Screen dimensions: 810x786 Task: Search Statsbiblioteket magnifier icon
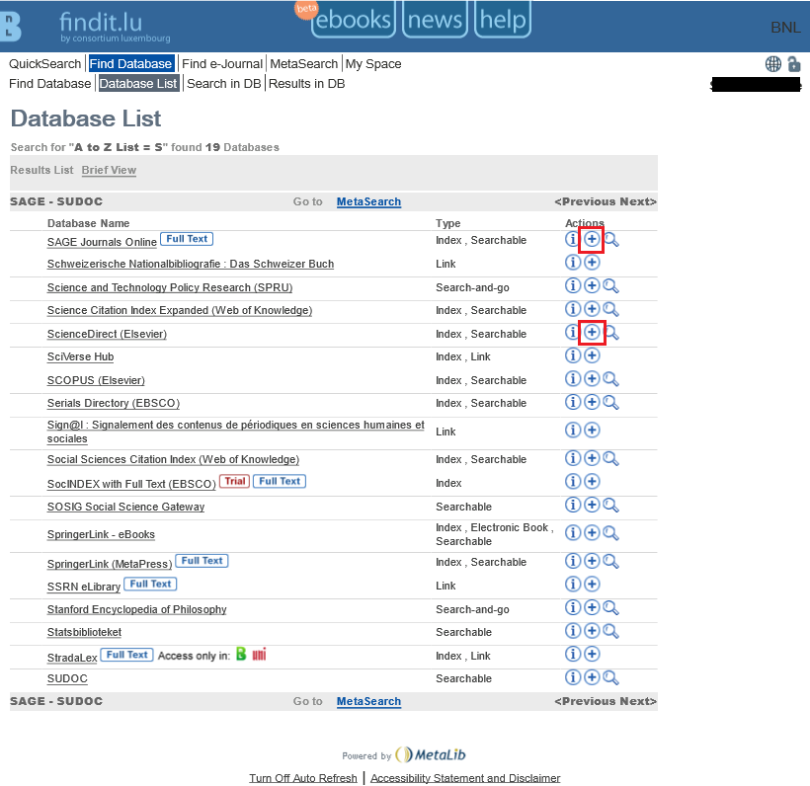[x=611, y=631]
